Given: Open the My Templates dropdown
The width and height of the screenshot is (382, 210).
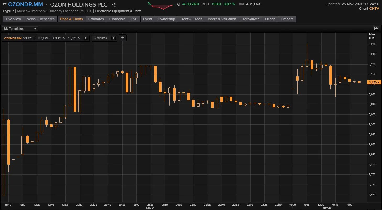Looking at the screenshot, I should point(20,29).
